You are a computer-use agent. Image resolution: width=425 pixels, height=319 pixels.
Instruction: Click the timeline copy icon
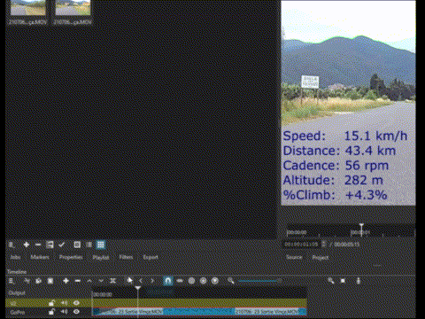[38, 281]
